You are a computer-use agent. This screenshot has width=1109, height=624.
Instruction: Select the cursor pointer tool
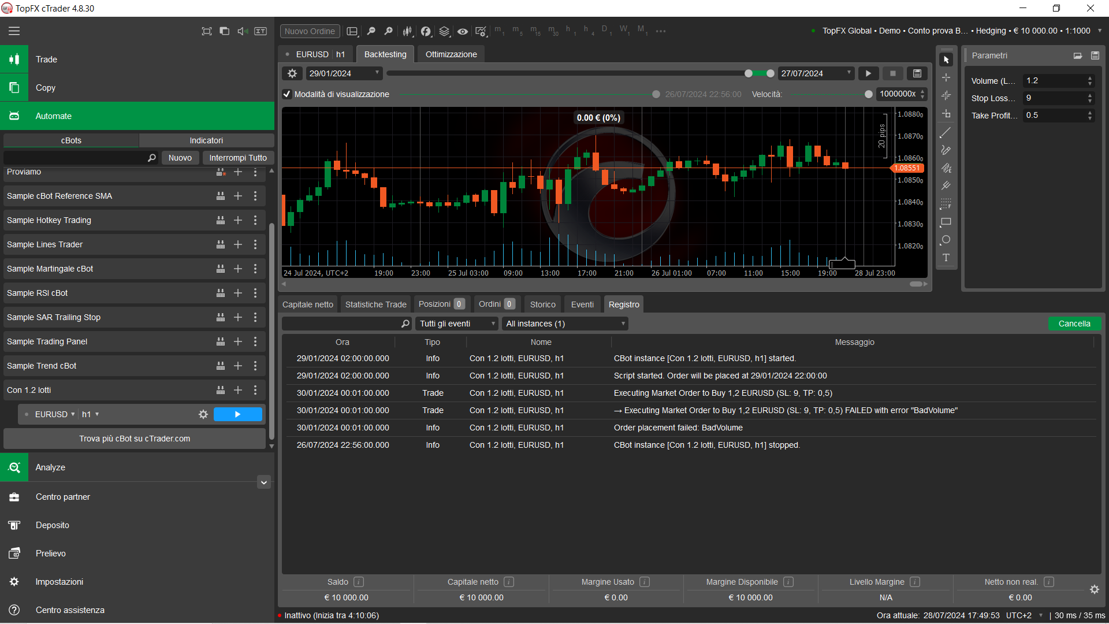coord(946,60)
